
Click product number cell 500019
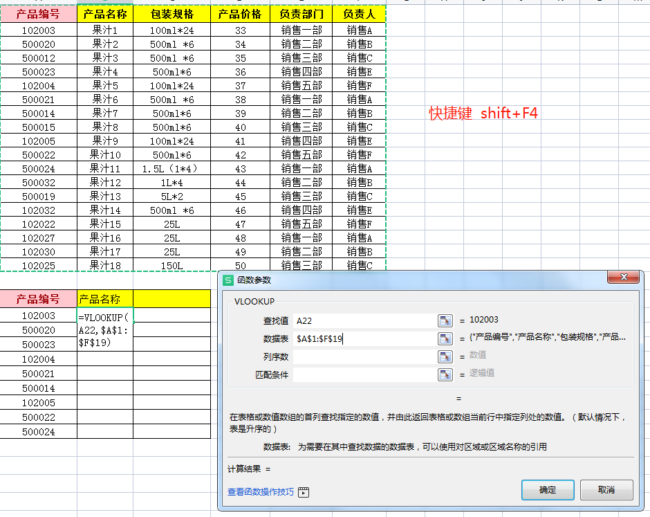(x=38, y=196)
